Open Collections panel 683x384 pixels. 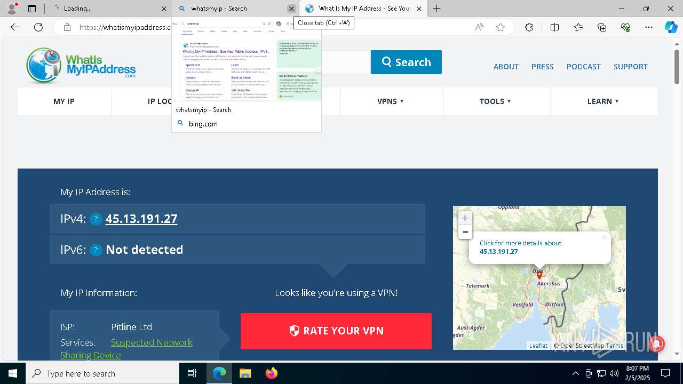(x=602, y=27)
